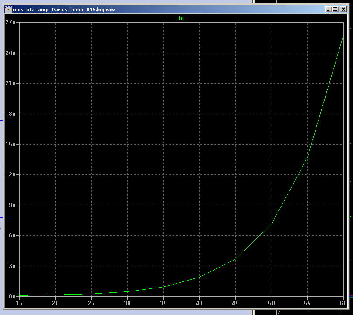Click the 45 label on horizontal axis
This screenshot has width=353, height=315.
click(x=235, y=303)
